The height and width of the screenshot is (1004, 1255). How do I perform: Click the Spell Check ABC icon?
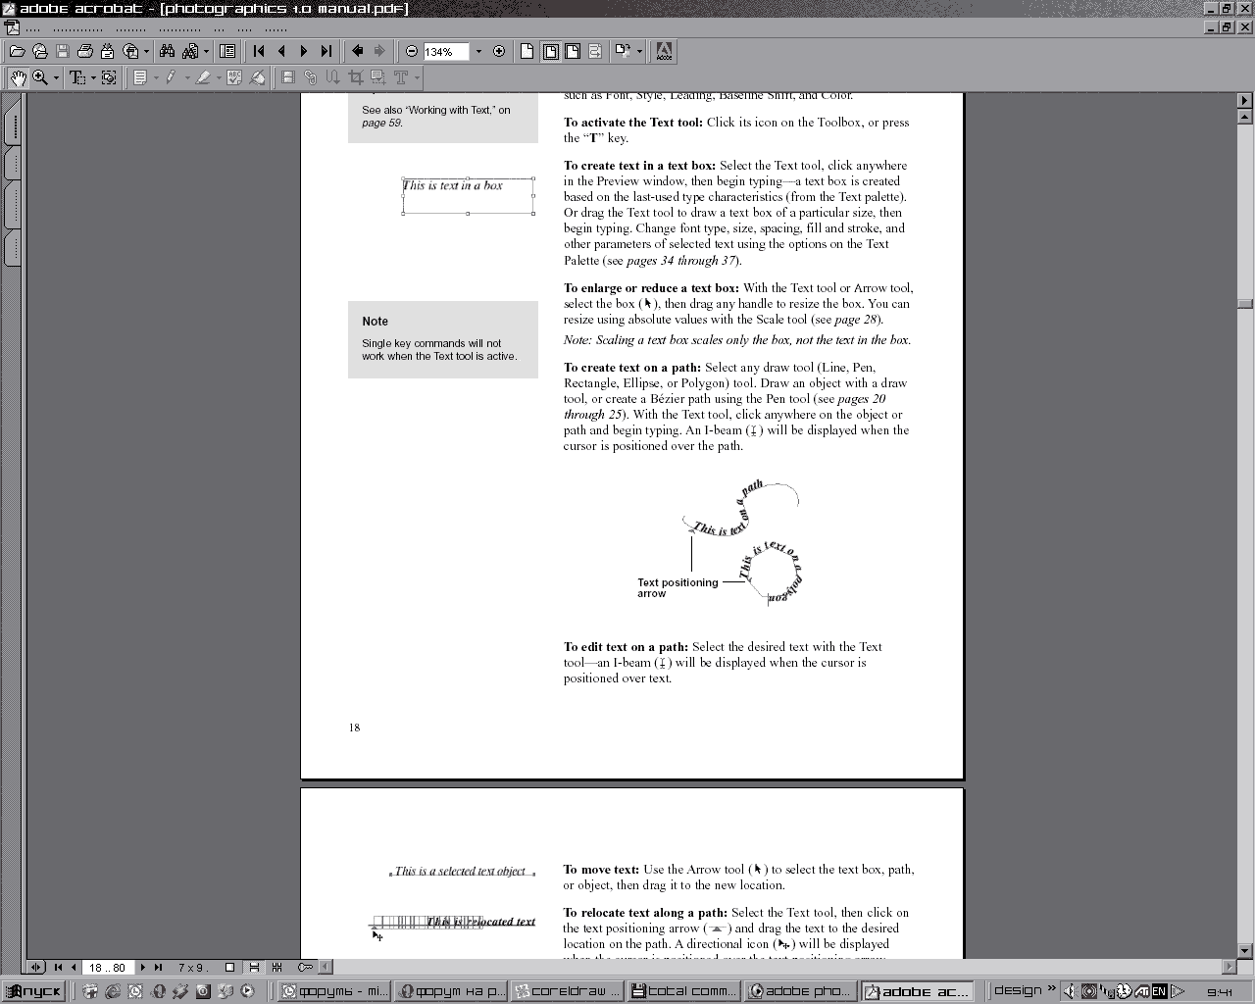(234, 77)
